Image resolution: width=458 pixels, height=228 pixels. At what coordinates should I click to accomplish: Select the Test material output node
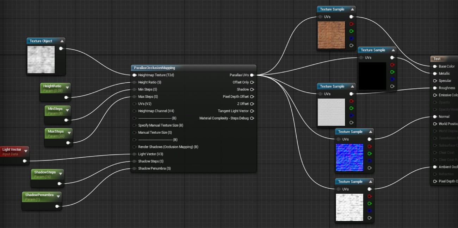click(437, 59)
